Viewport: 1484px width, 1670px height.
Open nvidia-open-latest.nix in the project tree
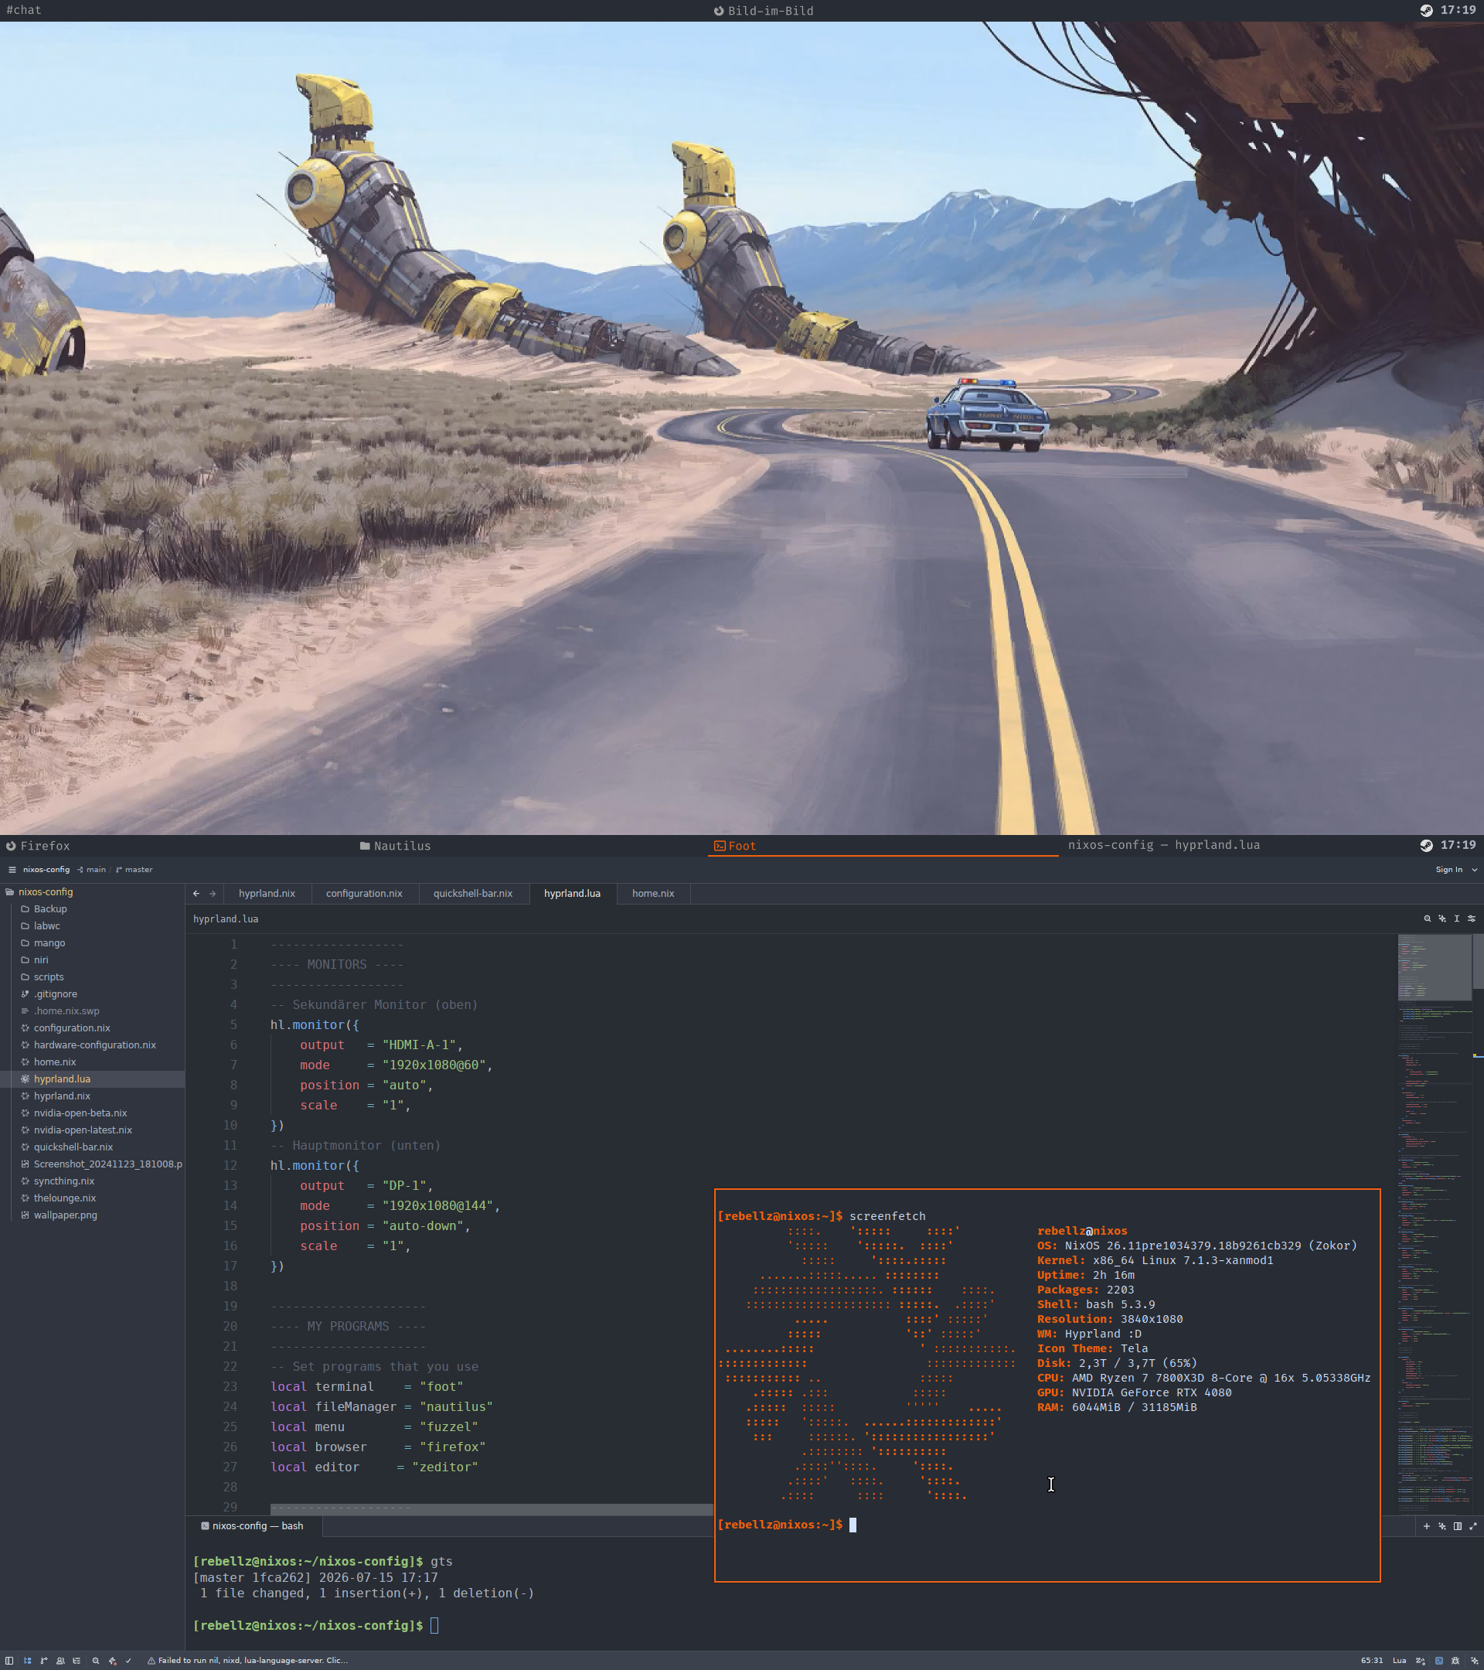coord(92,1130)
